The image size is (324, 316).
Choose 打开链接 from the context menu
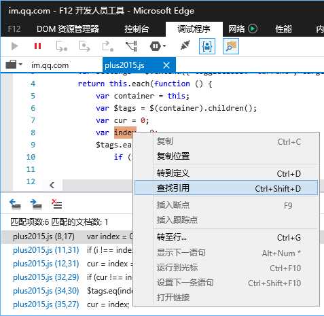(x=226, y=297)
